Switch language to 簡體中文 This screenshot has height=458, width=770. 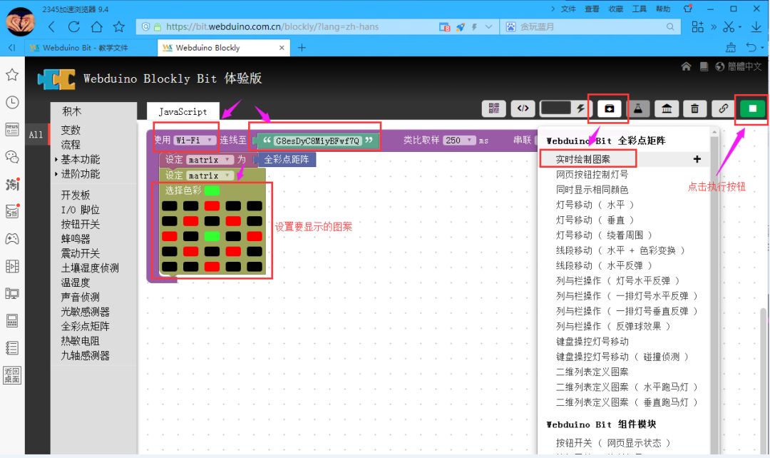pyautogui.click(x=739, y=67)
